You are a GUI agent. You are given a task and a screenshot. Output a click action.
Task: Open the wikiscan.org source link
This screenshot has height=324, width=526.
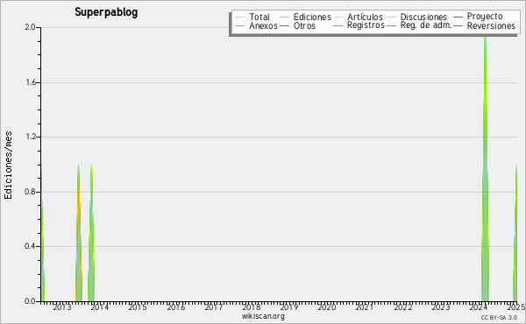click(x=263, y=316)
